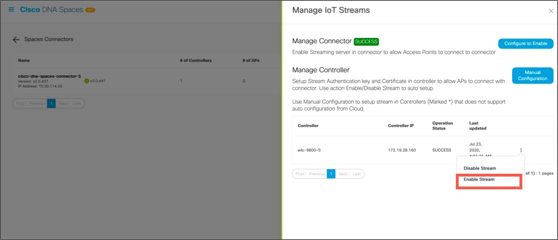
Task: Go to Previous page in IoT Streams pagination
Action: 317,174
